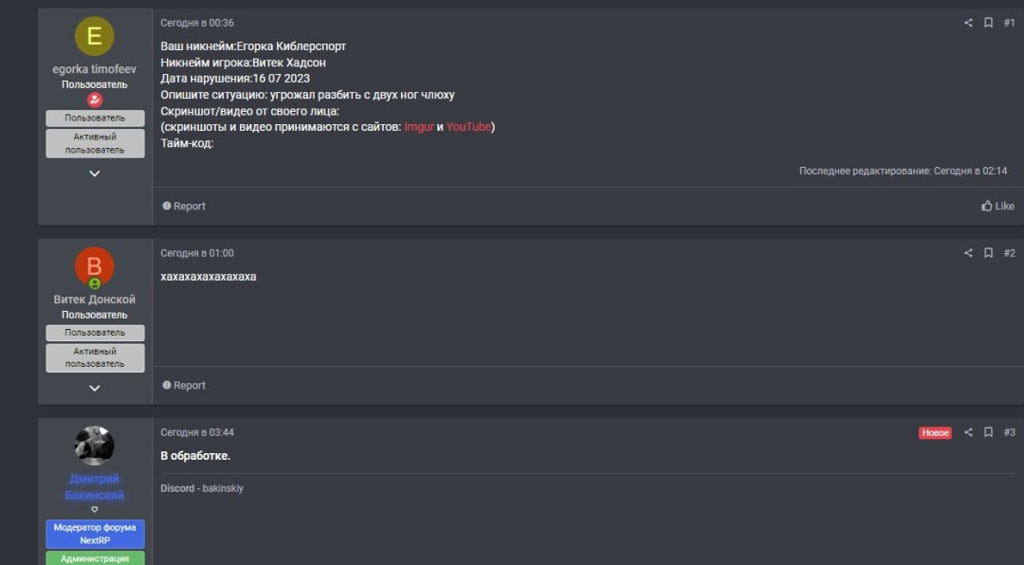
Task: Report the хахахаха post
Action: (x=184, y=386)
